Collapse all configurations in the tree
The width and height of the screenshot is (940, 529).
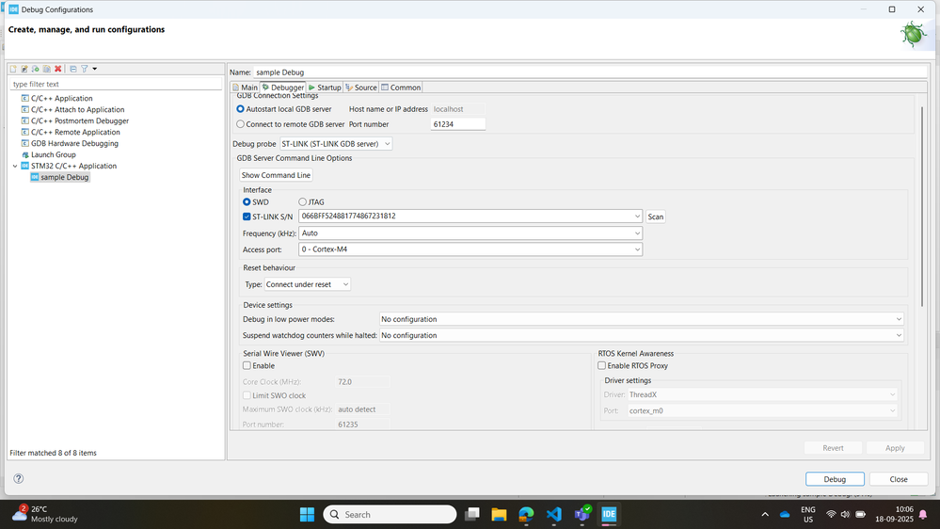pos(73,69)
